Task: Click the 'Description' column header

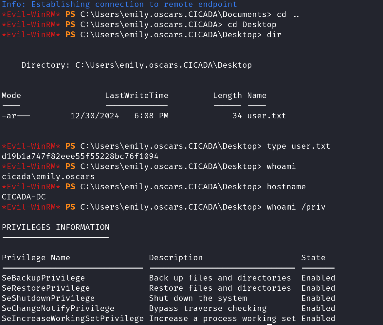Action: [176, 258]
